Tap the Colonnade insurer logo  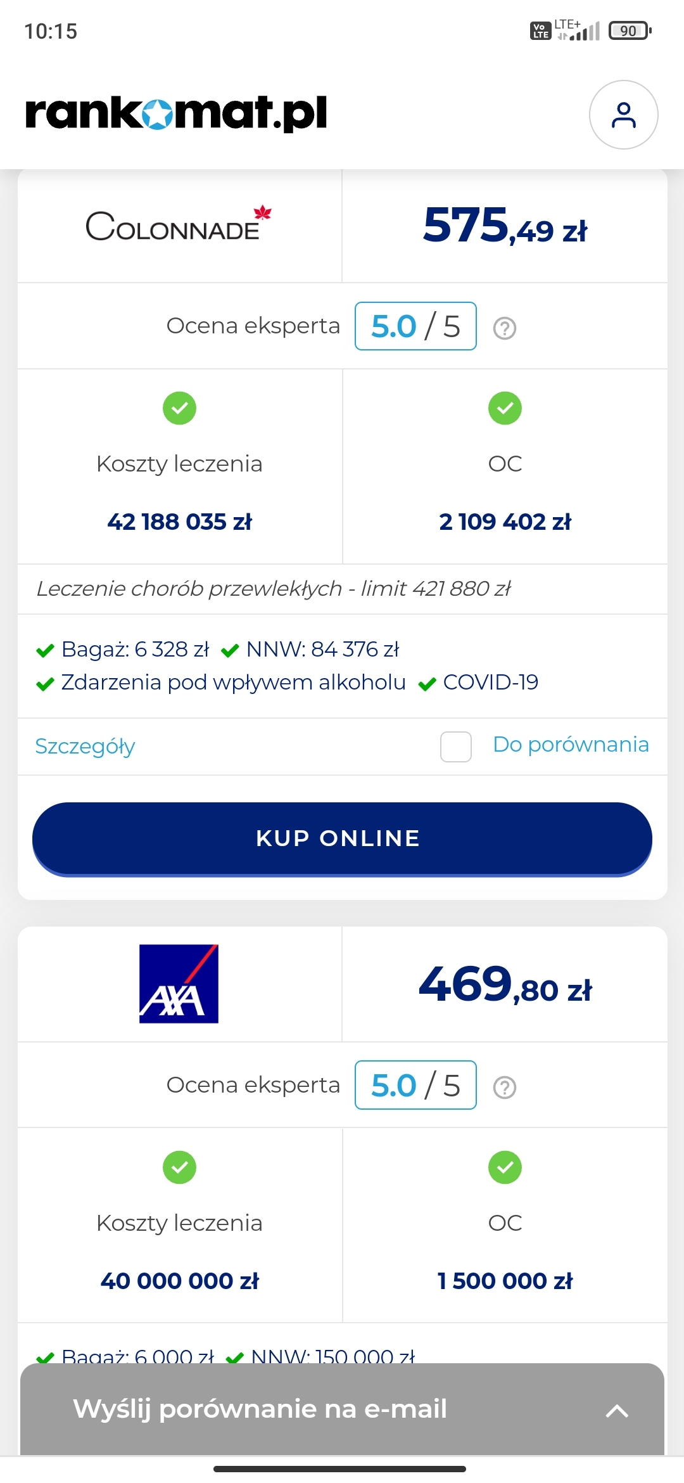tap(179, 224)
